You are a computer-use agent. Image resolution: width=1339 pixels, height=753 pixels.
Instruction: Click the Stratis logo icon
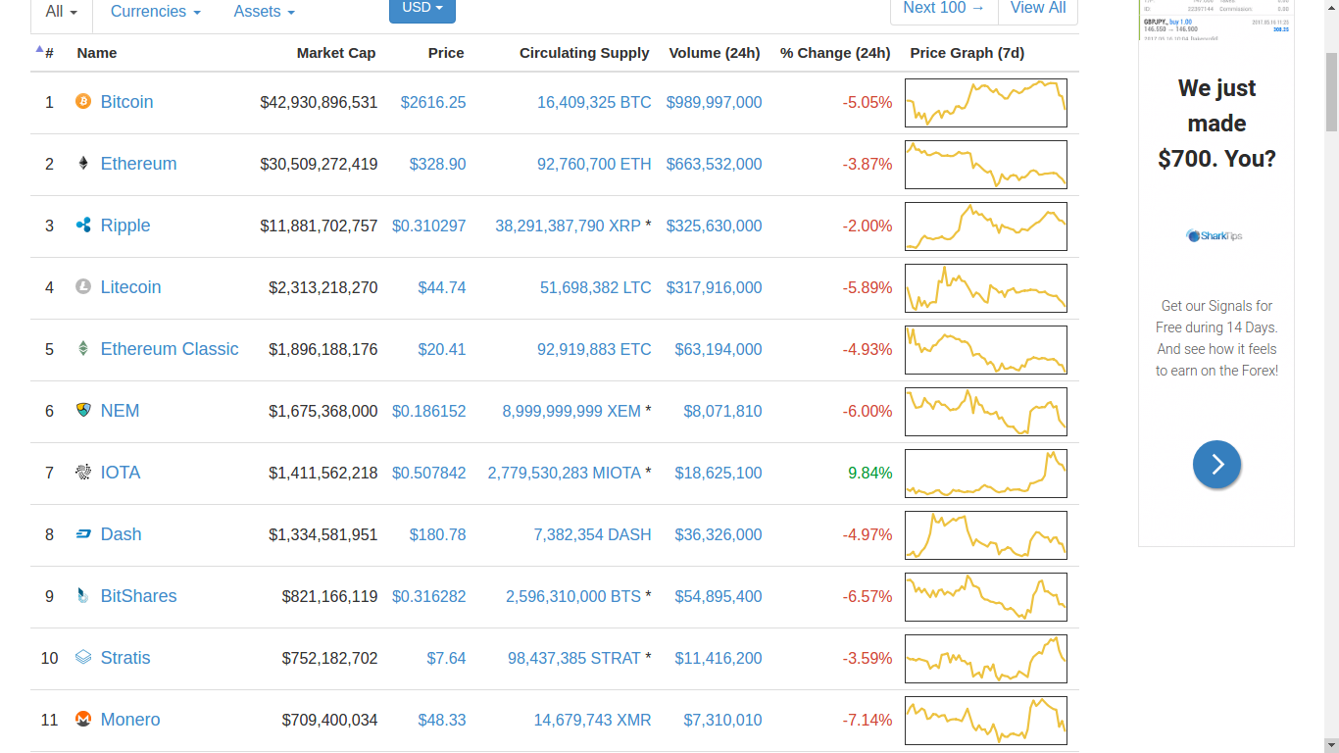click(x=83, y=657)
